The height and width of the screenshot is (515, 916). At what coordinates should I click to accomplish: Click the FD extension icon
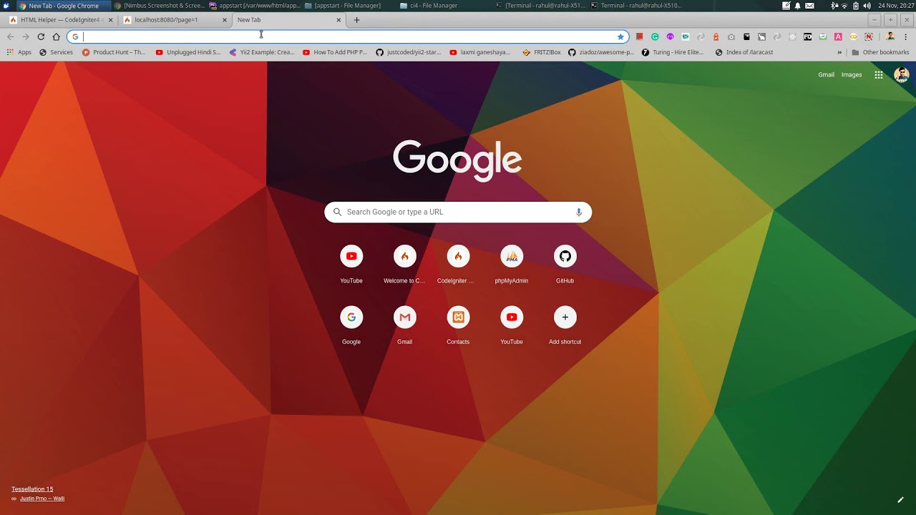click(808, 36)
